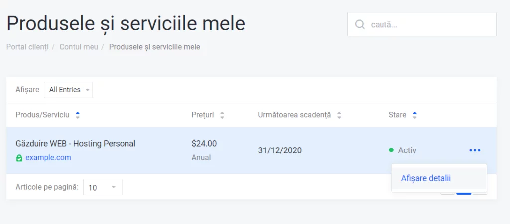
Task: Expand the All Entries display dropdown
Action: click(x=68, y=90)
